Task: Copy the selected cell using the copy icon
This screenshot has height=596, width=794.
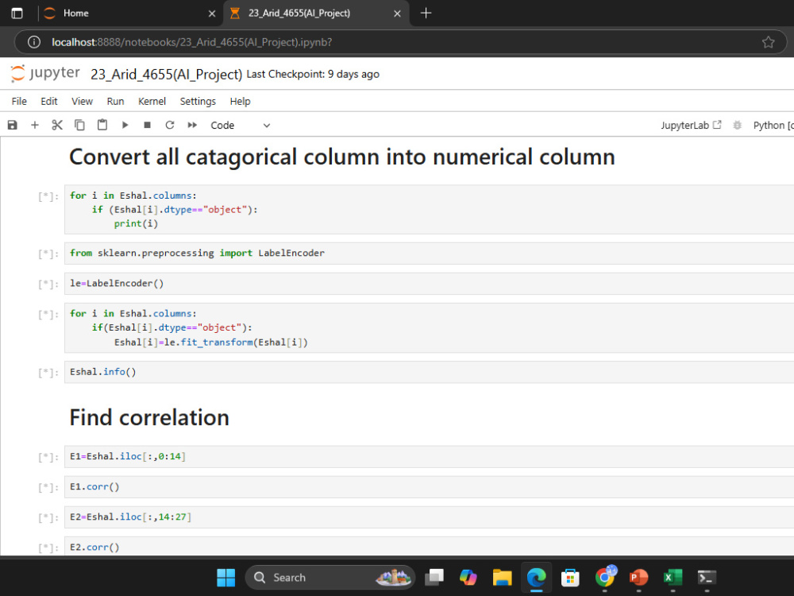Action: (79, 125)
